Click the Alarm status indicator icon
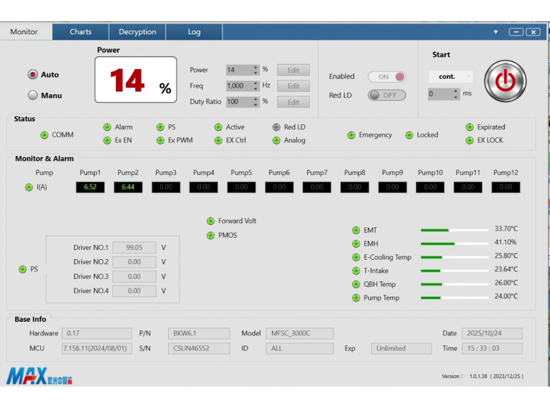The image size is (550, 412). 107,127
